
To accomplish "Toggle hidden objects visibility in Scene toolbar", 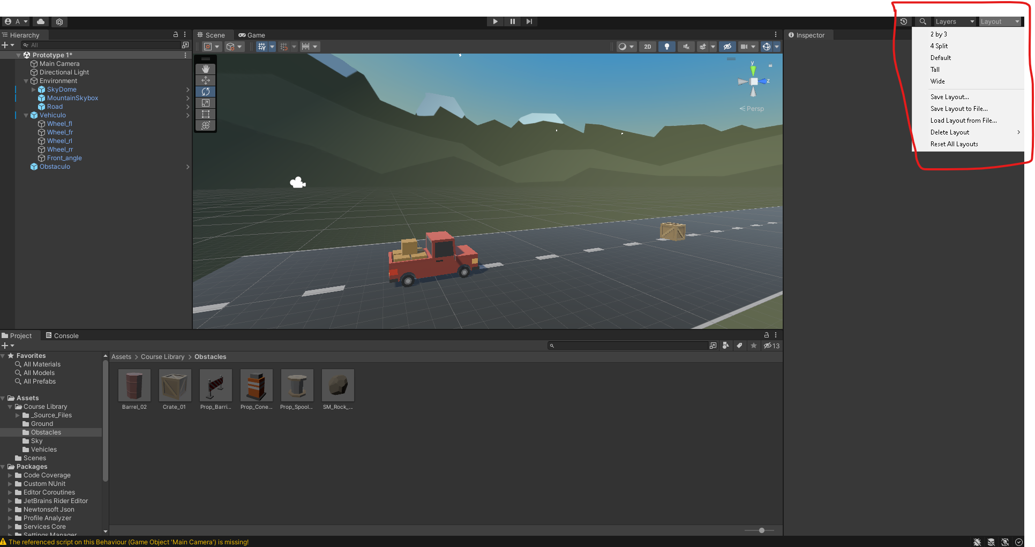I will point(727,47).
